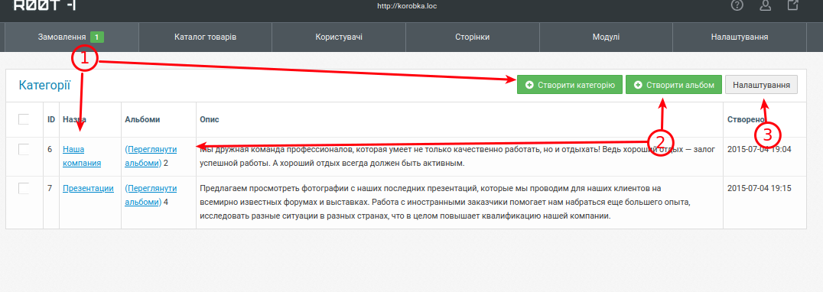
Task: Open the Наша компания category link
Action: pyautogui.click(x=82, y=156)
